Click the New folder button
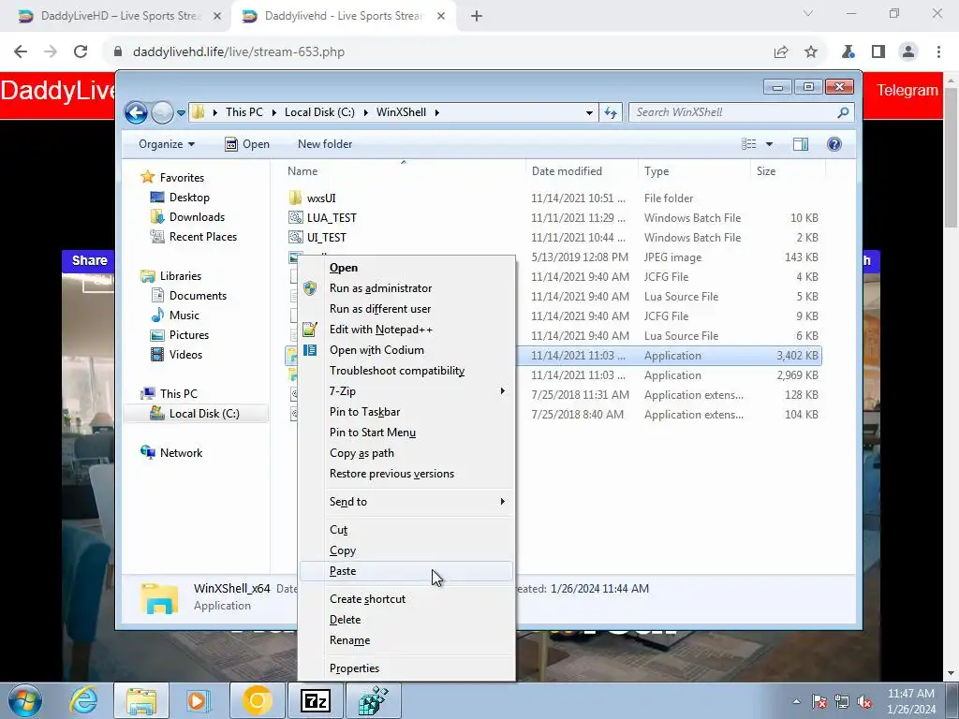959x719 pixels. 325,144
